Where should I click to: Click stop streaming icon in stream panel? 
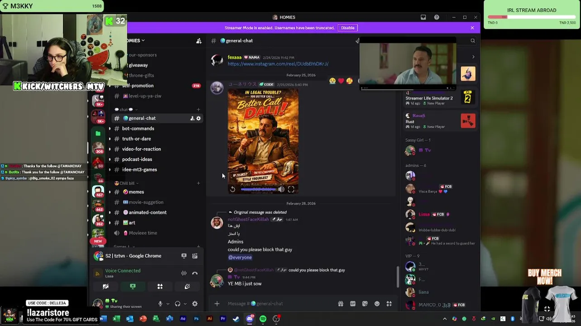(x=184, y=256)
